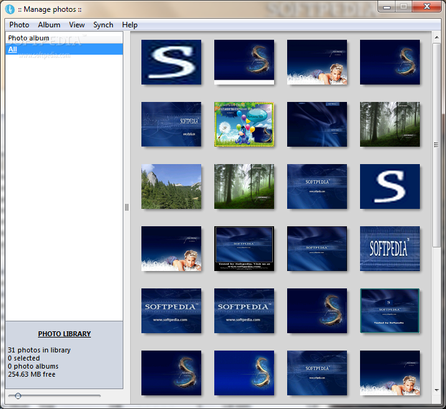
Task: Select the woman in snow thumbnail in bottom row
Action: tap(390, 373)
